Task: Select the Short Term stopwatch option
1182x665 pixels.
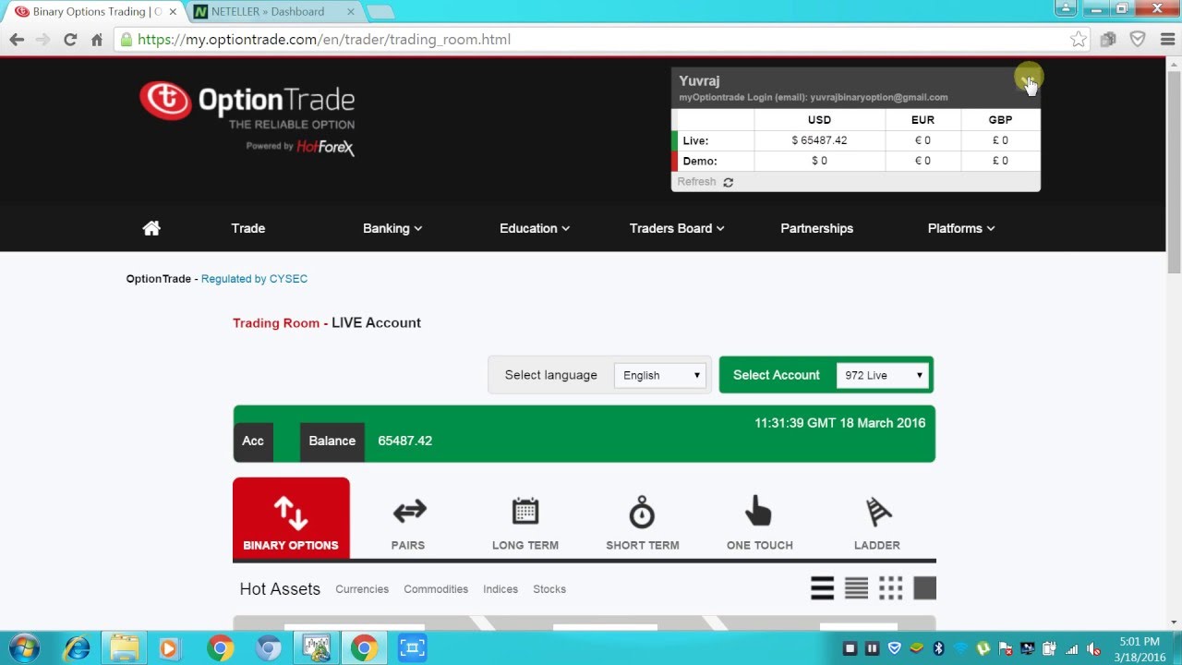Action: coord(643,524)
